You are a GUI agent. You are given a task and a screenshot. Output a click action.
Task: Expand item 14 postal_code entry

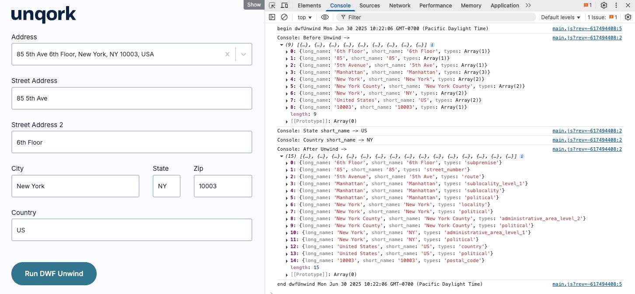click(x=287, y=260)
